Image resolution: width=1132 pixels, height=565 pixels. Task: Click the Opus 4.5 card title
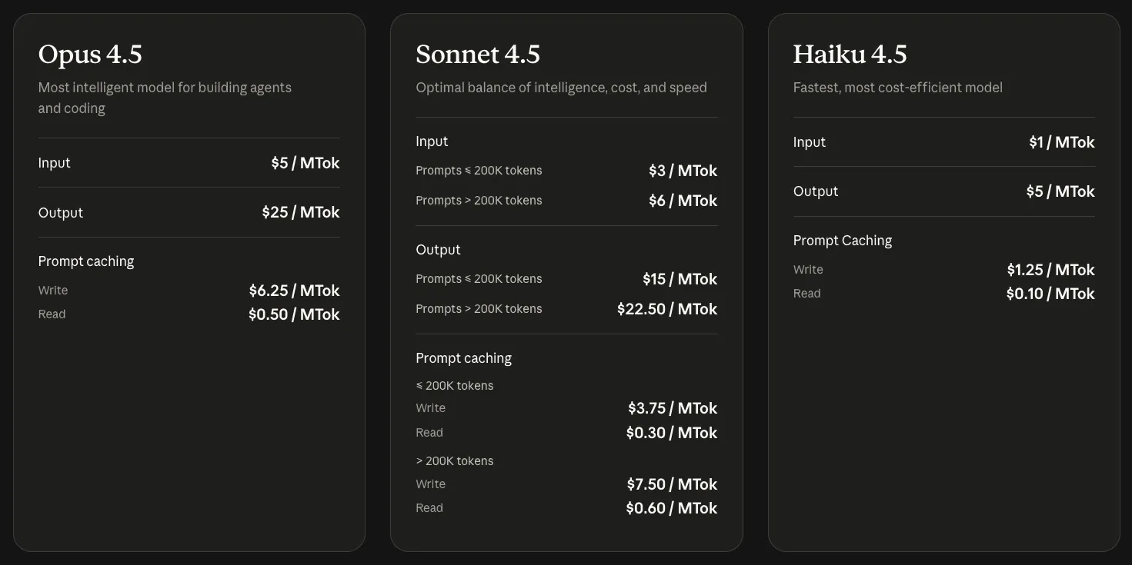click(x=90, y=55)
